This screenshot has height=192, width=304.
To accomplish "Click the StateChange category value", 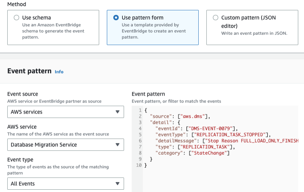I will click(210, 153).
